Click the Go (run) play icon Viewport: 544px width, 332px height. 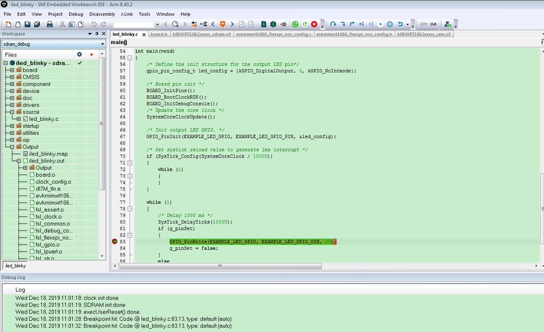pos(380,24)
